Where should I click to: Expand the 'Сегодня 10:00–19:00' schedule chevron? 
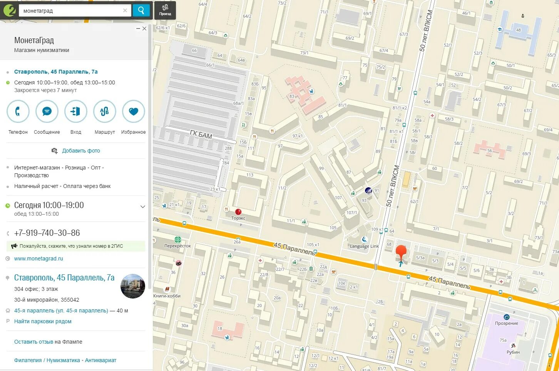point(143,206)
